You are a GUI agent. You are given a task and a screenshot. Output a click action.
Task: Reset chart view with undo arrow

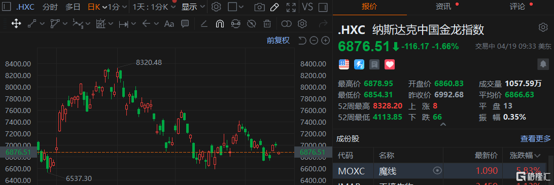tap(302, 41)
